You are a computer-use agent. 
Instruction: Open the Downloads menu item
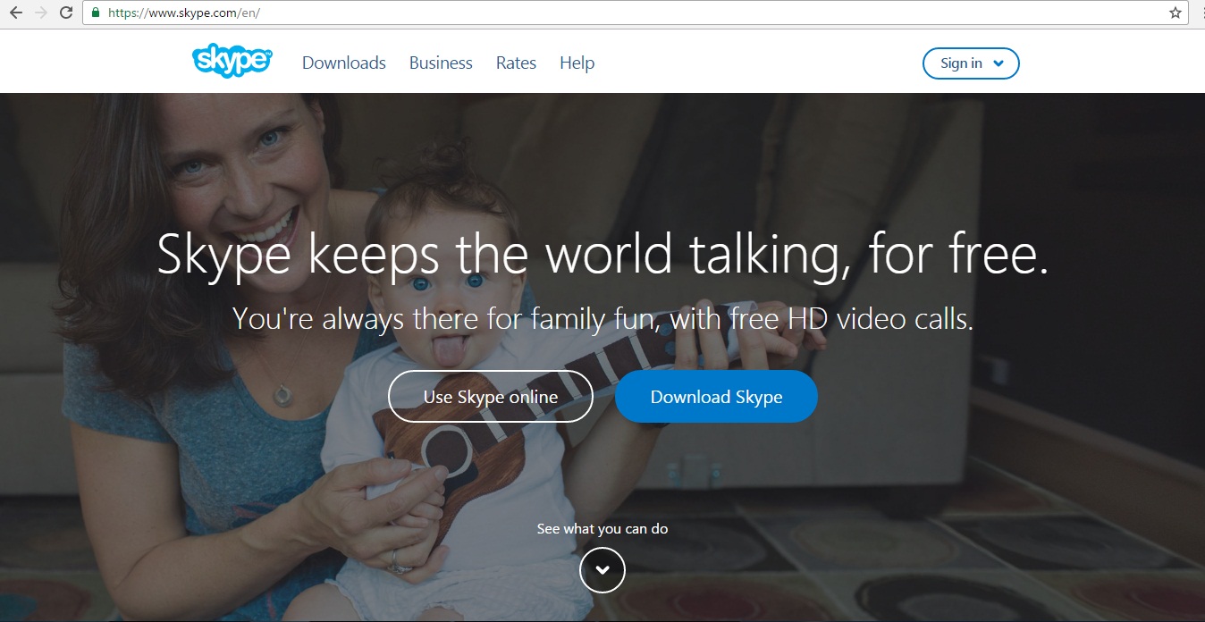(x=344, y=63)
